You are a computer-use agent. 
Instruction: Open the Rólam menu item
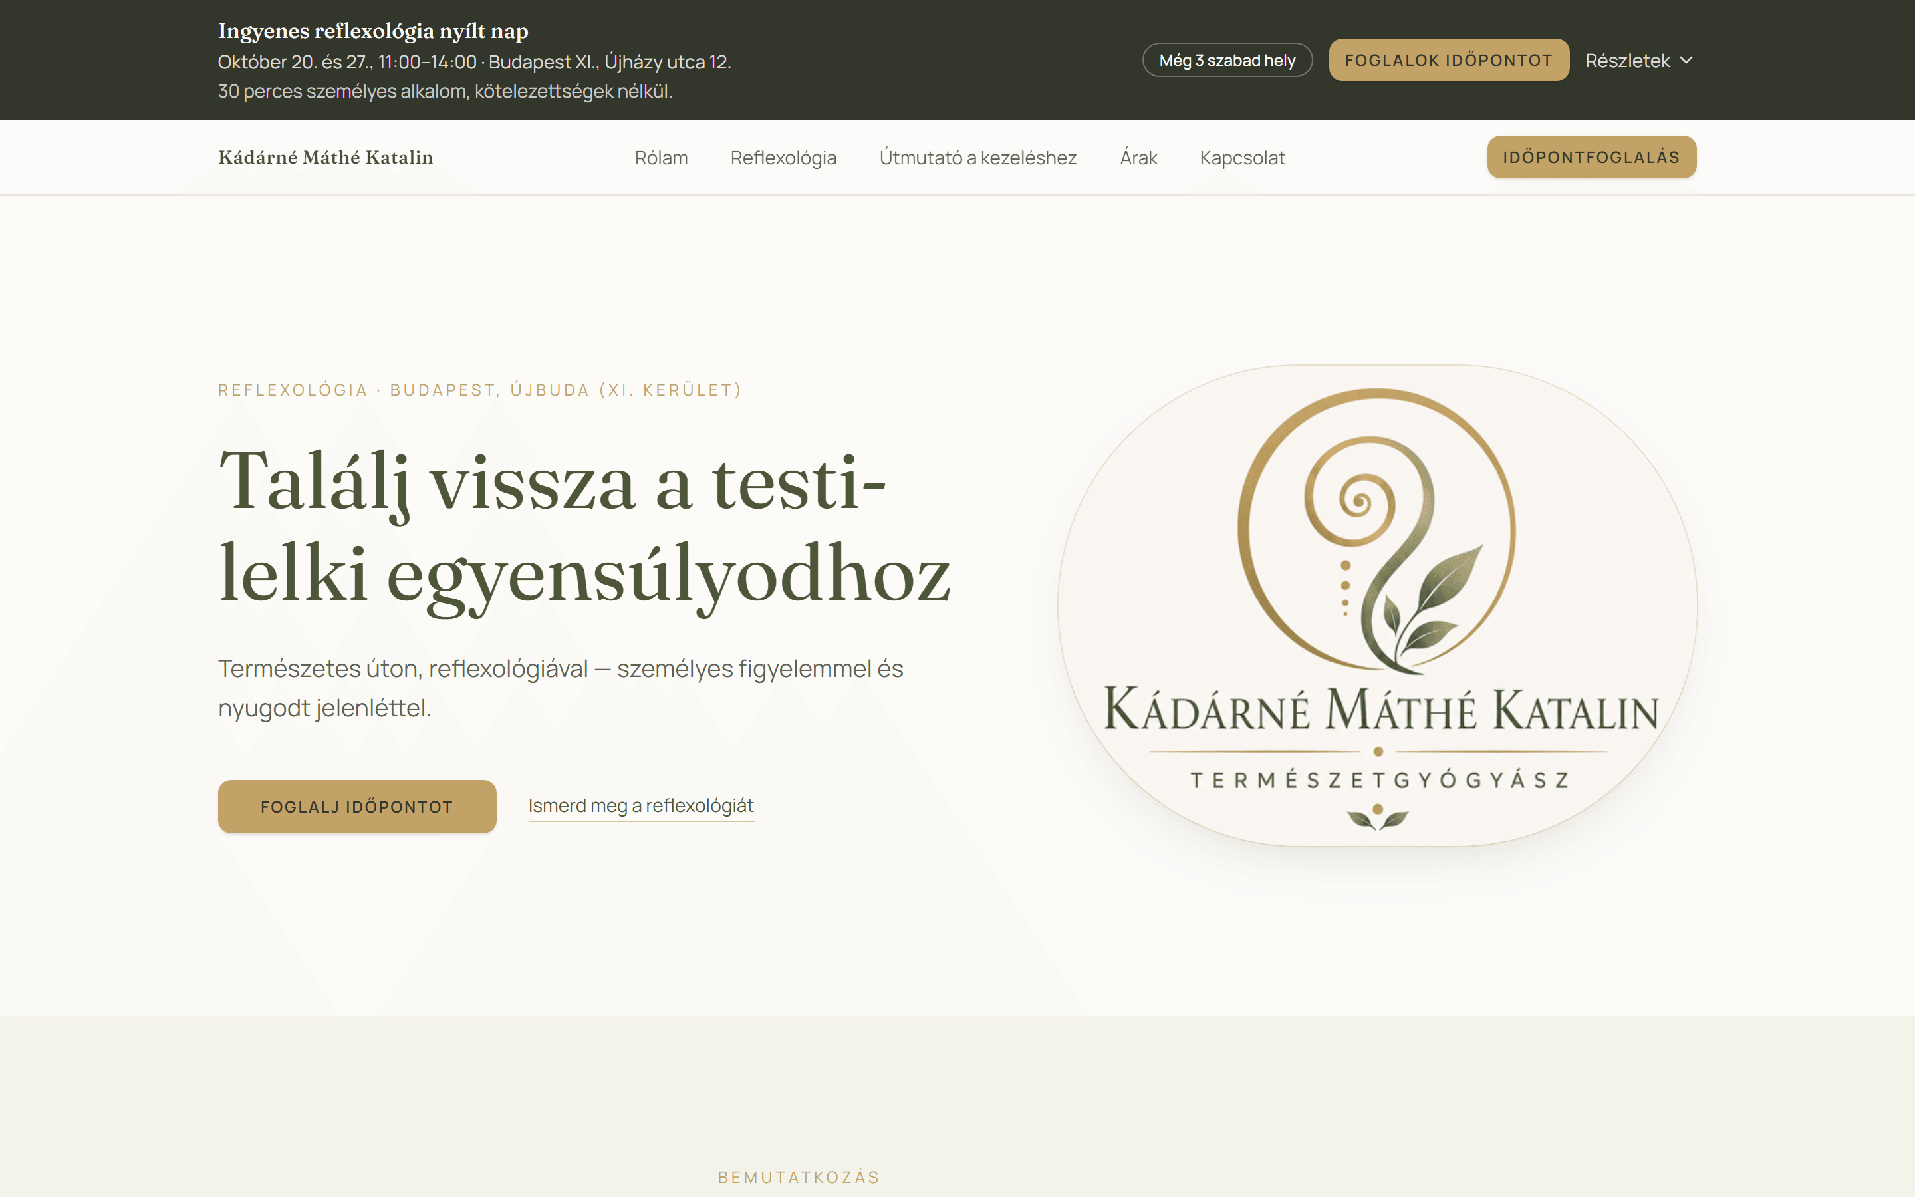point(661,158)
